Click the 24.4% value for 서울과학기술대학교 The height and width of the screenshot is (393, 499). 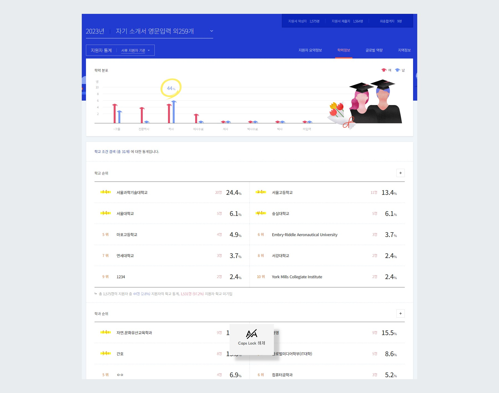pos(234,193)
